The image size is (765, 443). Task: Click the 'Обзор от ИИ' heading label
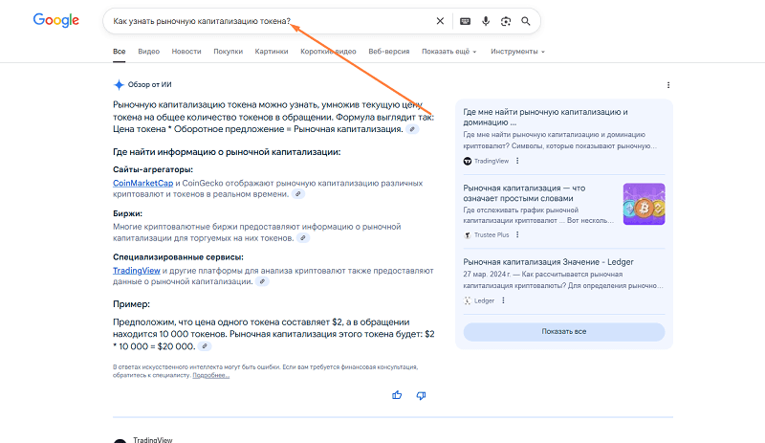point(150,84)
